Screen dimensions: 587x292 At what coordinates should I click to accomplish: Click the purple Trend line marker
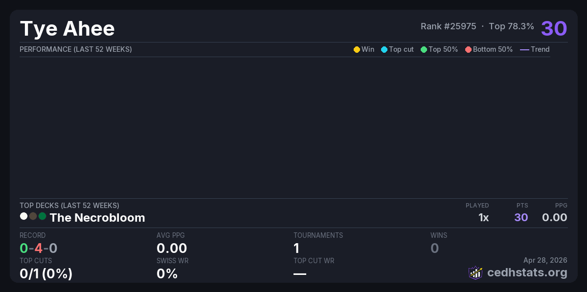click(x=524, y=49)
